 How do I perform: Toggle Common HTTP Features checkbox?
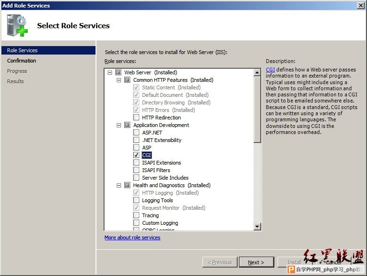pos(128,80)
